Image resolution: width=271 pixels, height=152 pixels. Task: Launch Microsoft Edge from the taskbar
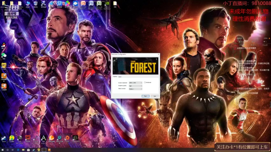click(x=18, y=150)
